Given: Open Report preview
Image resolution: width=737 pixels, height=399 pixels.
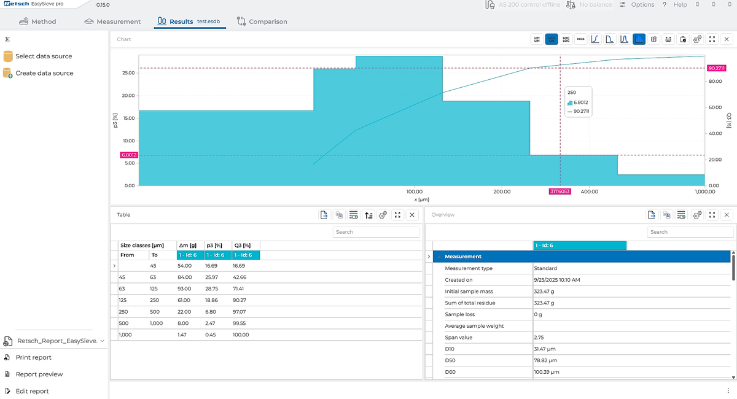Looking at the screenshot, I should coord(39,374).
